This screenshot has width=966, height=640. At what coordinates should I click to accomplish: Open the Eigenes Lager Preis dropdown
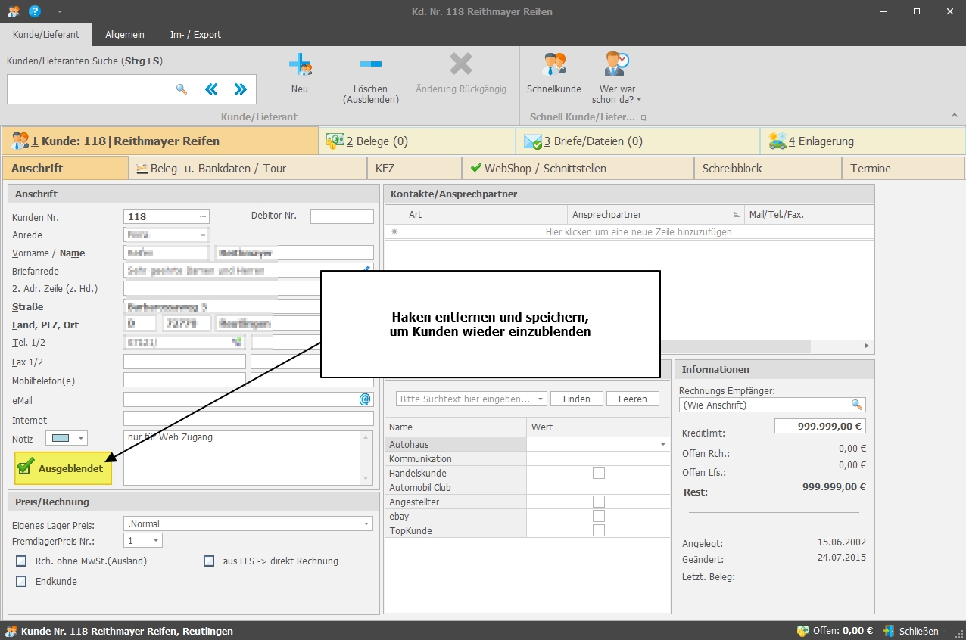[367, 523]
